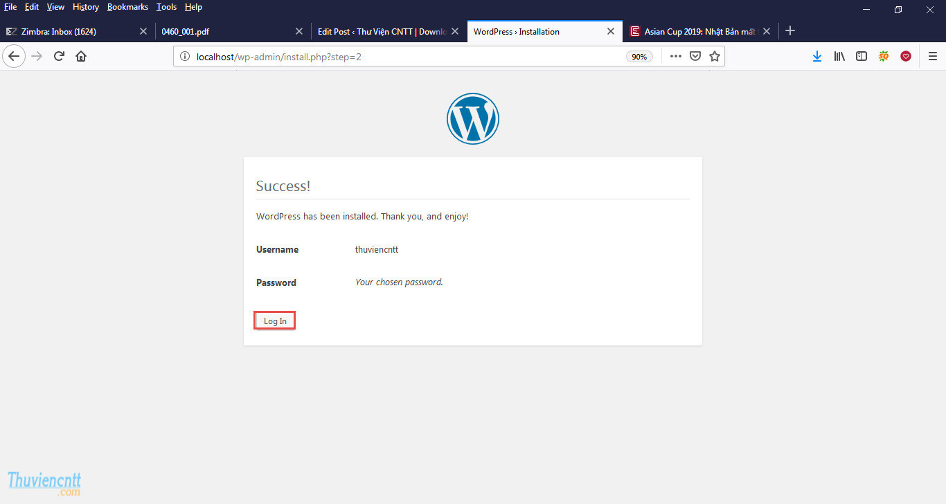Bookmark this page with star icon

(715, 56)
